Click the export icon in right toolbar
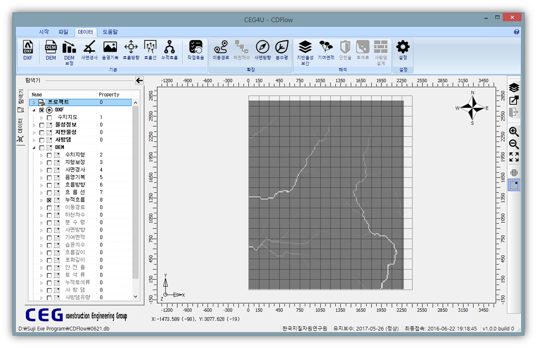This screenshot has width=537, height=348. (514, 100)
